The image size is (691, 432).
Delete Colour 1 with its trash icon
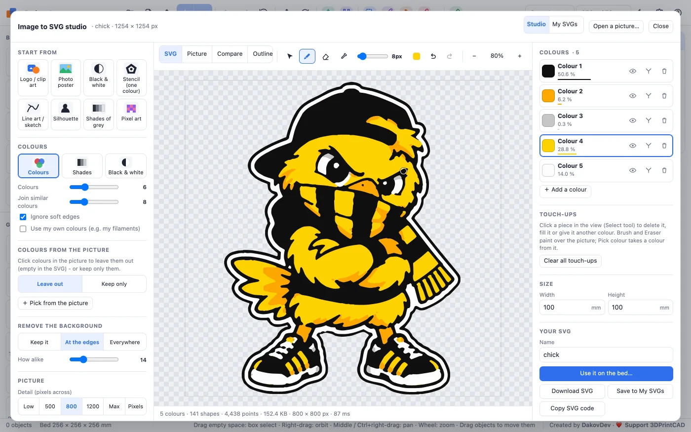tap(664, 71)
